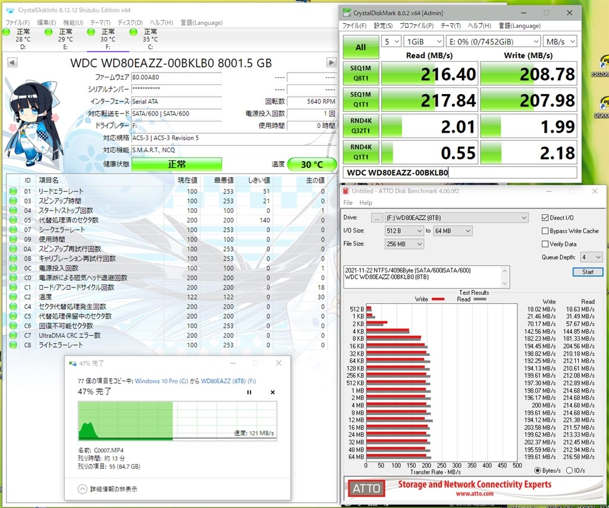Image resolution: width=609 pixels, height=508 pixels.
Task: Open I/O Size end dropdown 64 MB
Action: 453,231
